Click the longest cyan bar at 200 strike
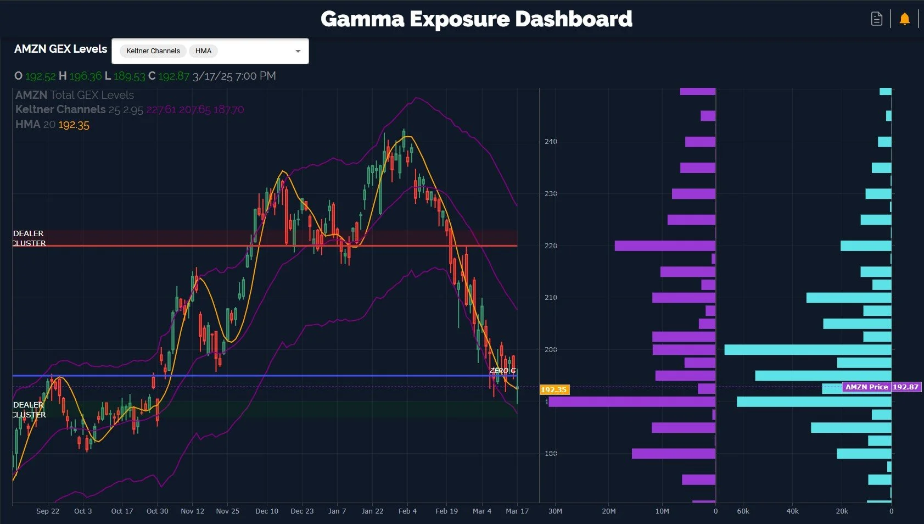Screen dimensions: 924x524 click(x=808, y=349)
